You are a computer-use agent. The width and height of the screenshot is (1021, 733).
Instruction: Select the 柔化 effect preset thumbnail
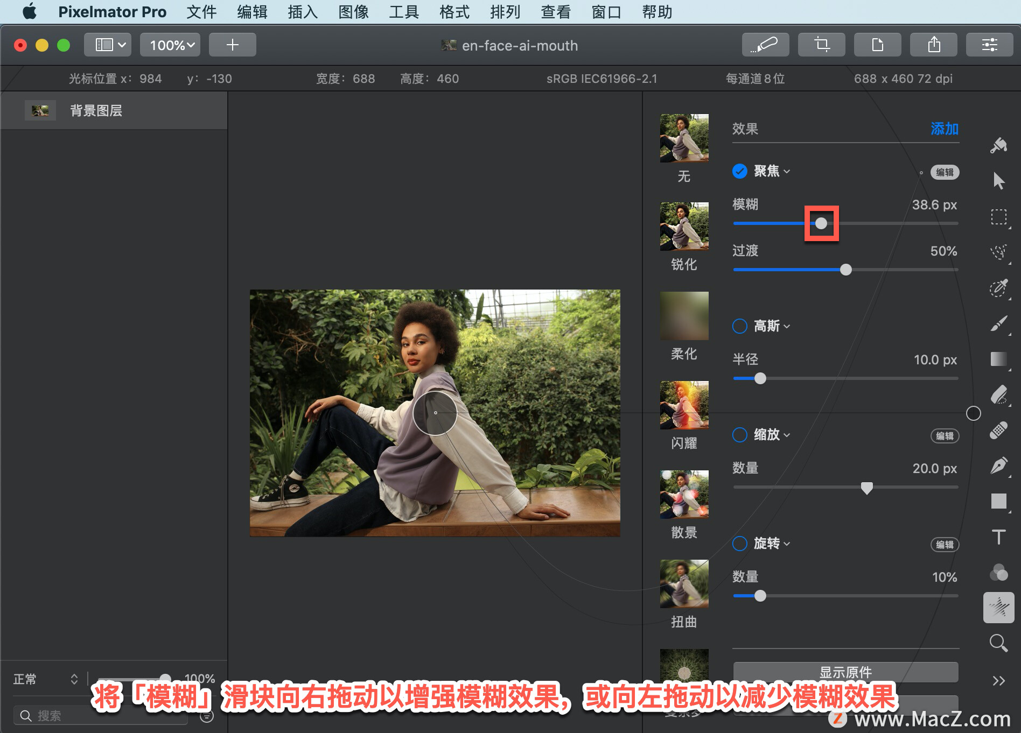[684, 316]
